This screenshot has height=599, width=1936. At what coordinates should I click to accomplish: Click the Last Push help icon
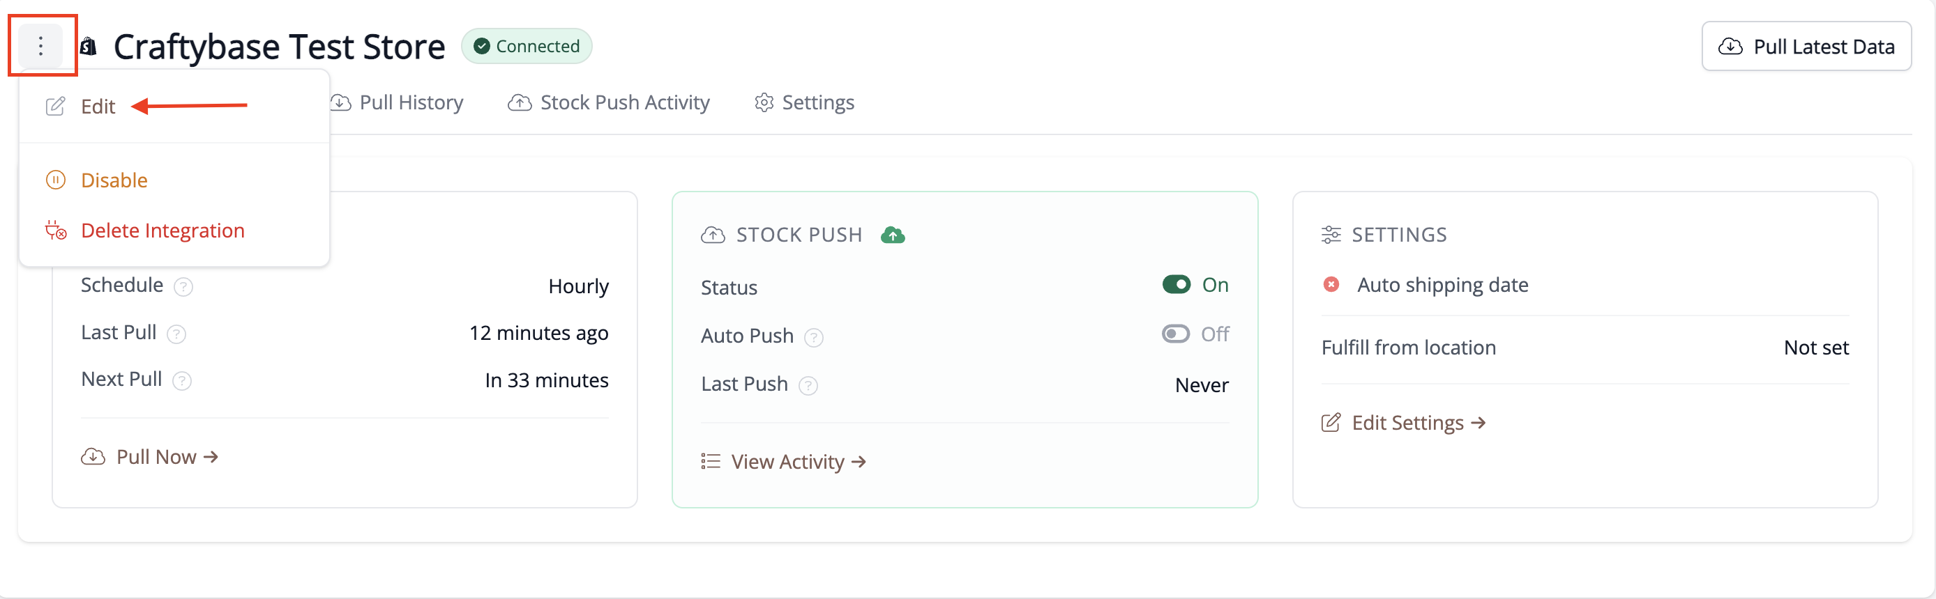tap(808, 386)
